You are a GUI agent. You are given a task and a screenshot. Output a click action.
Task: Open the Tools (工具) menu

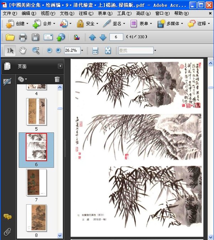(x=124, y=14)
